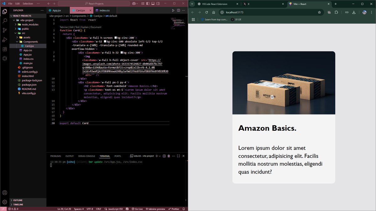Open the Run and Debug view
The image size is (376, 211).
click(x=5, y=40)
